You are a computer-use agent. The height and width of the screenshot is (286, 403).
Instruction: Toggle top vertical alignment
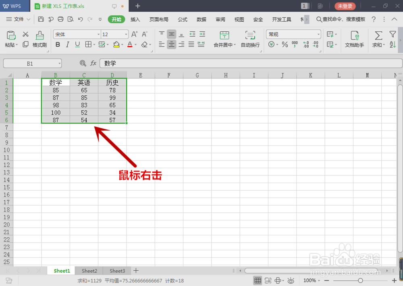coord(162,34)
